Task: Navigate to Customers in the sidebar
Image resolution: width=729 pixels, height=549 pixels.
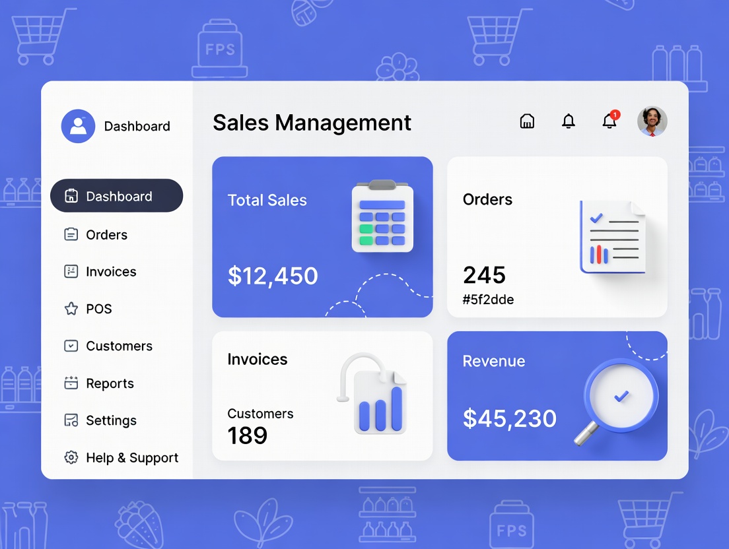Action: (119, 346)
